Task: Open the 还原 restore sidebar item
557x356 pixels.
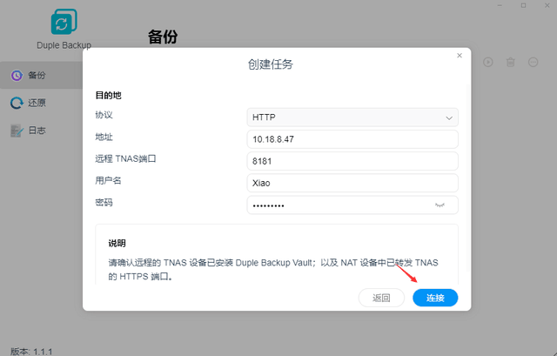Action: [41, 103]
